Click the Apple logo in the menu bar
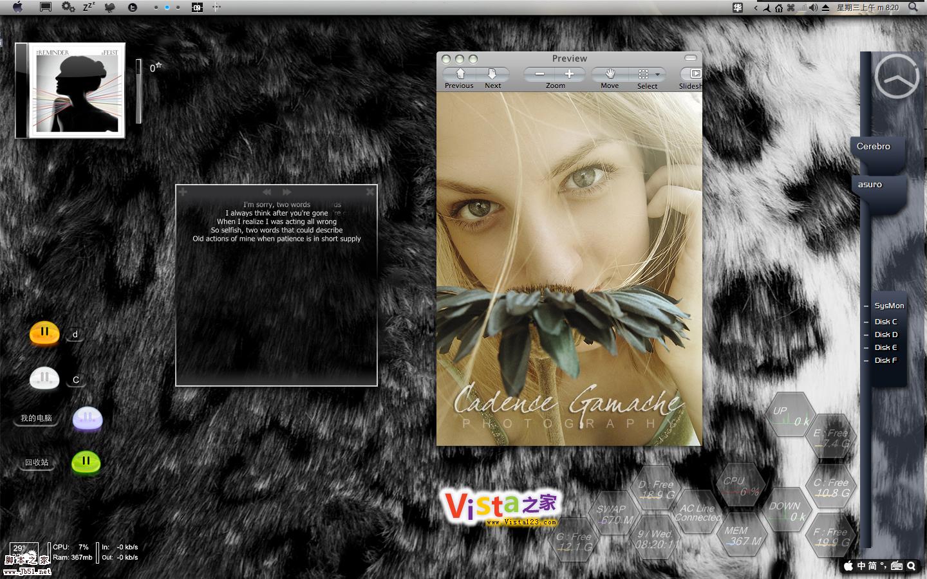The image size is (927, 579). tap(17, 7)
